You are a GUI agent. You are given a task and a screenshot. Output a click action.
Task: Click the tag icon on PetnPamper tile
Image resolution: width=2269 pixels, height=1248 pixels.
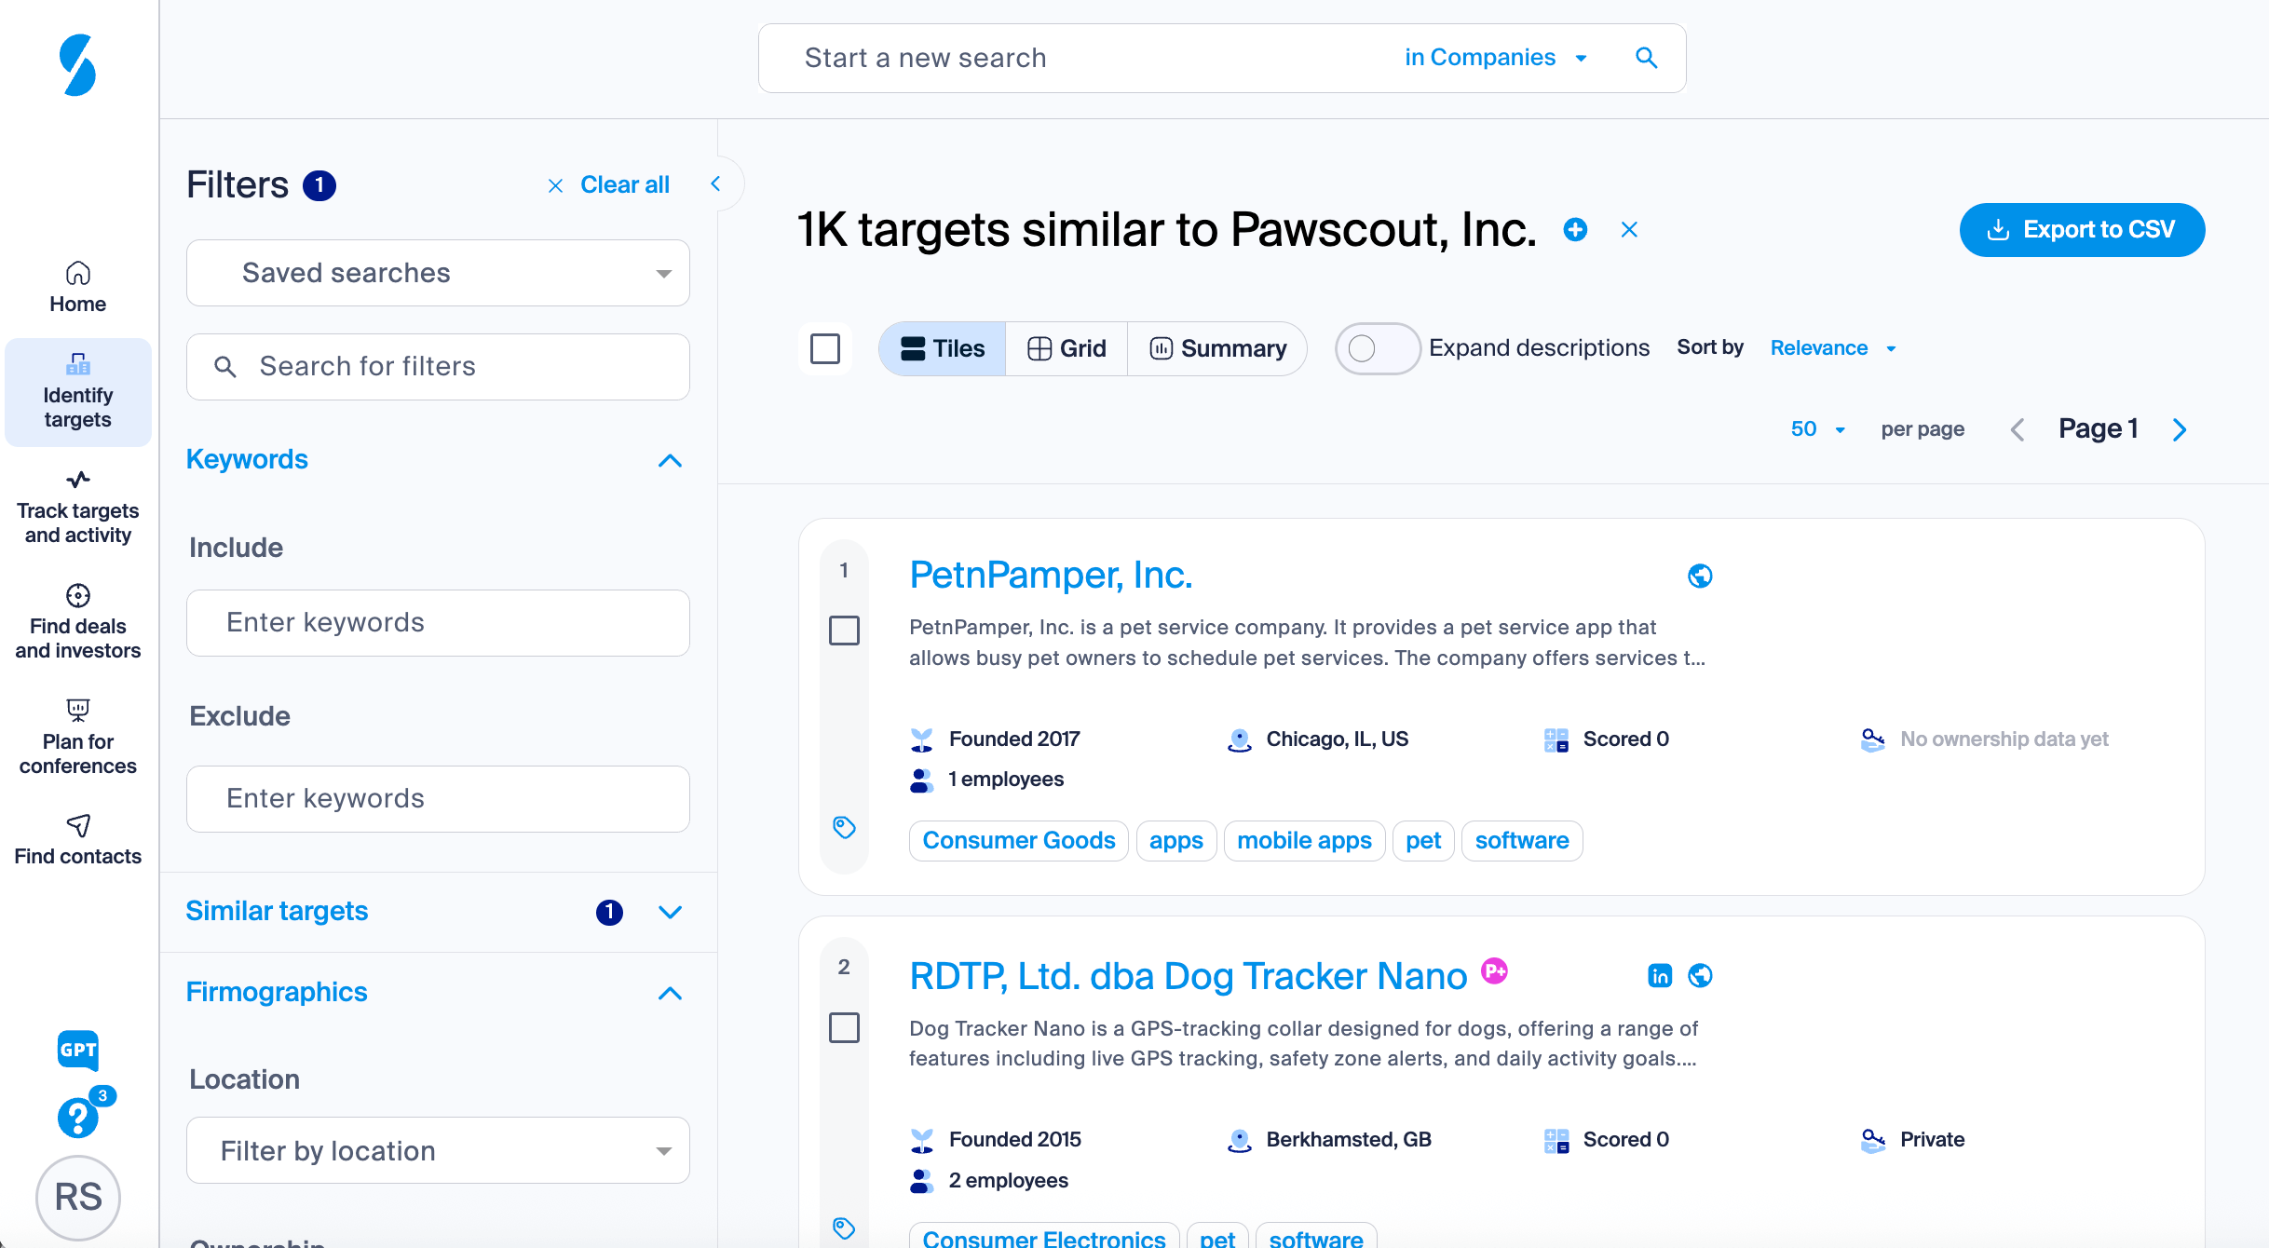844,827
